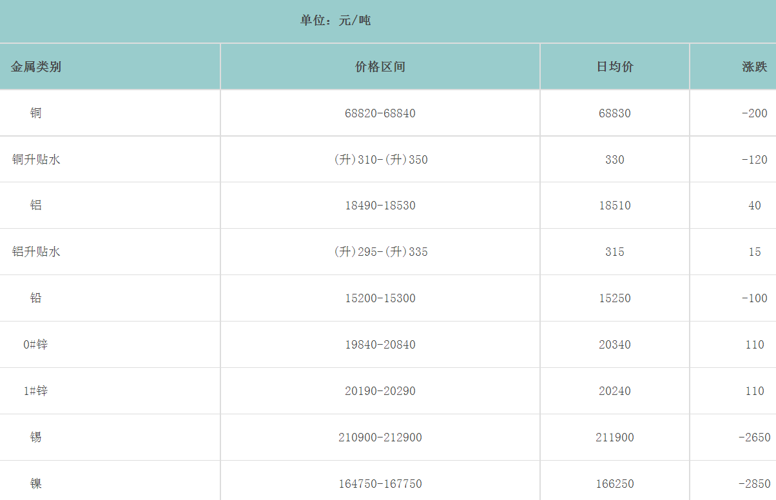Click the 铅 metal name cell
776x500 pixels.
click(x=36, y=298)
